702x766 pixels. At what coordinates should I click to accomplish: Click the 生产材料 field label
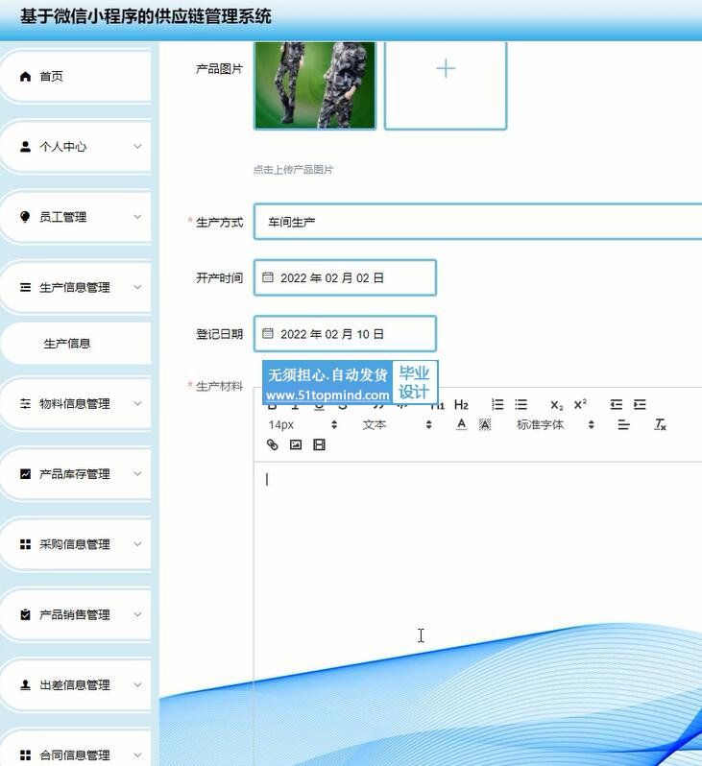tap(220, 386)
